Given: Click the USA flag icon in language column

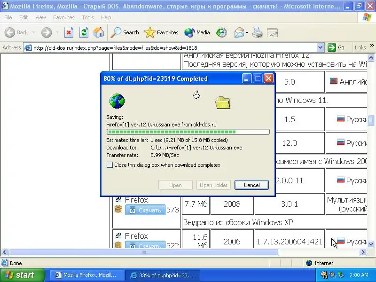Looking at the screenshot, I should pyautogui.click(x=334, y=81).
